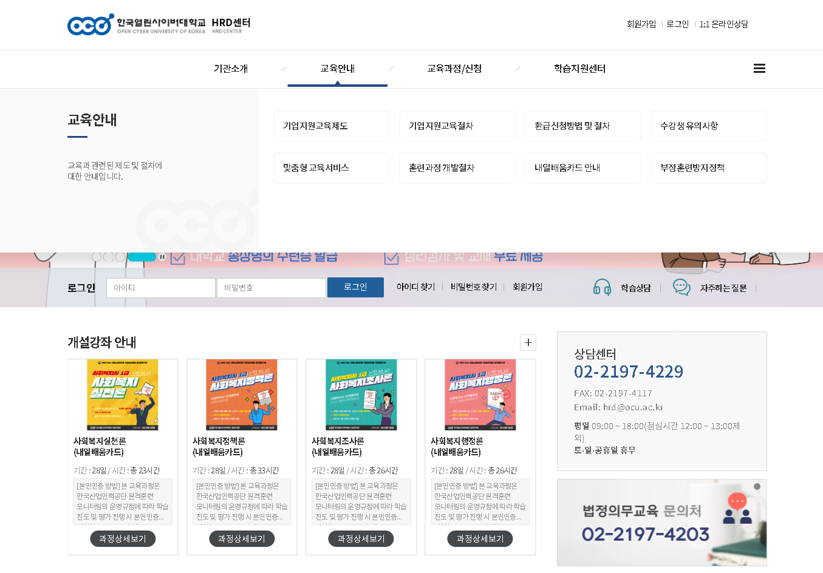
Task: Open the 1:1 온라인상담 link
Action: pyautogui.click(x=723, y=24)
